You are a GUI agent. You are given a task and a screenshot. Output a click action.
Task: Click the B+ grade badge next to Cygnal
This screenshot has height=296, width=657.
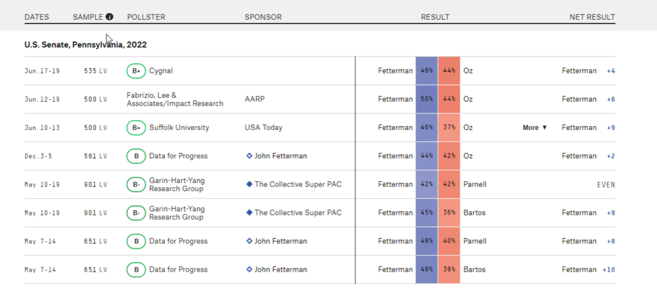(136, 71)
